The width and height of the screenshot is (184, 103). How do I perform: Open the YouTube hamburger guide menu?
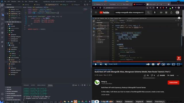(x=96, y=12)
